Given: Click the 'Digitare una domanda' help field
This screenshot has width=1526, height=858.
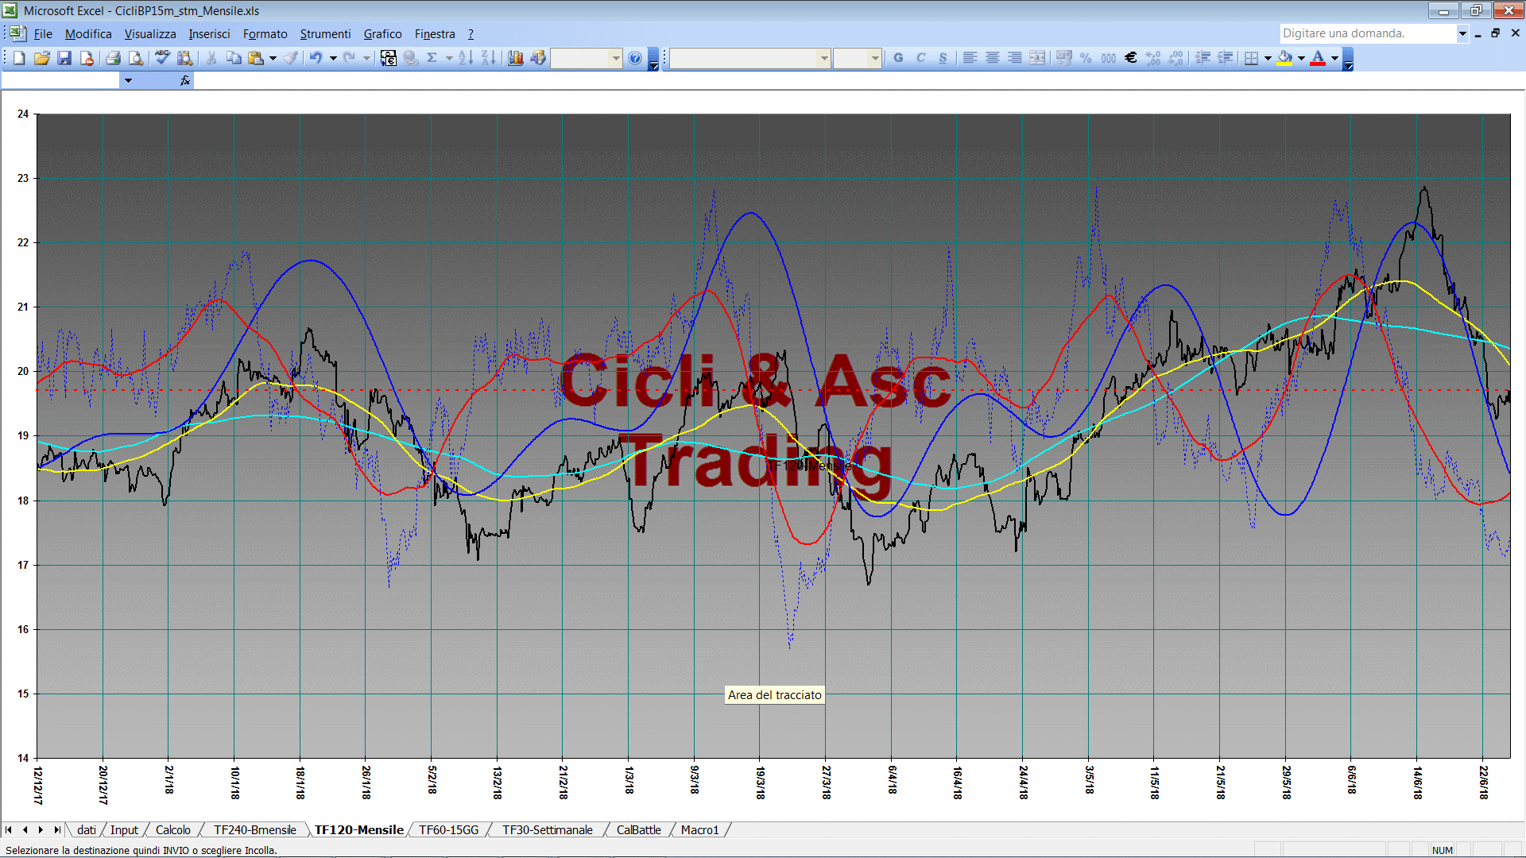Looking at the screenshot, I should [1368, 33].
